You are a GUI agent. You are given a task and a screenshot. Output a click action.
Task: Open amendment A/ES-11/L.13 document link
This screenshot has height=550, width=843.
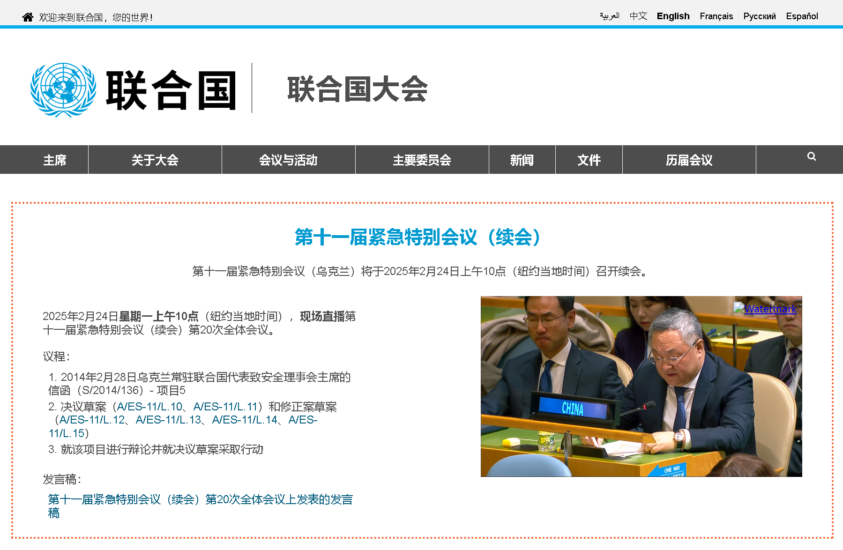tap(168, 420)
